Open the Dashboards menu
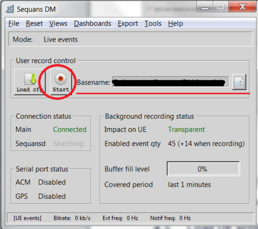258x229 pixels. pos(93,24)
